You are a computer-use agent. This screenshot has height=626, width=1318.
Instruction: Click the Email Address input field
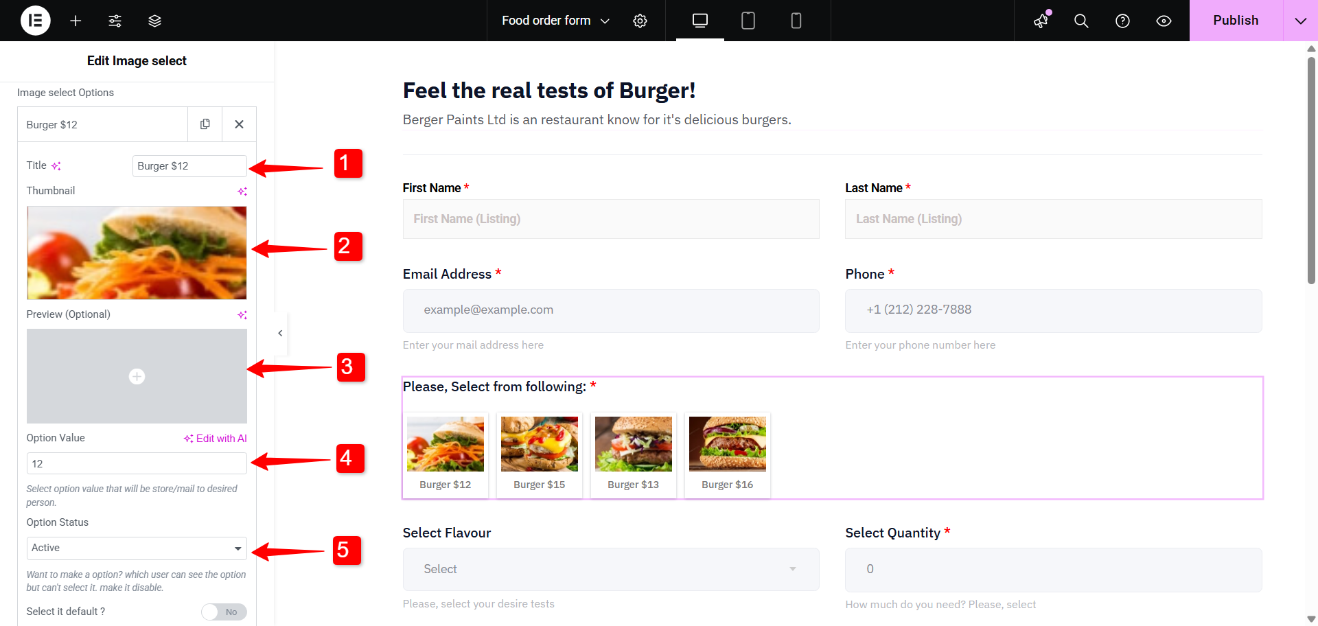(x=611, y=310)
